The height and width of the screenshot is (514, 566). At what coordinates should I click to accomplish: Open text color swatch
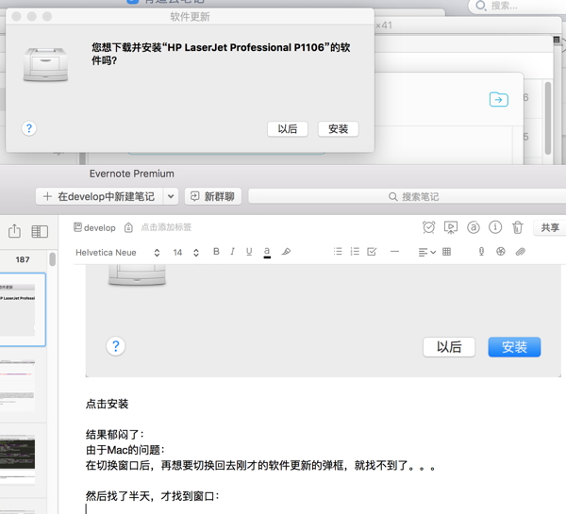(267, 253)
